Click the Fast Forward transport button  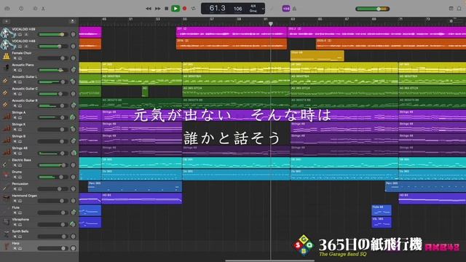pyautogui.click(x=158, y=9)
